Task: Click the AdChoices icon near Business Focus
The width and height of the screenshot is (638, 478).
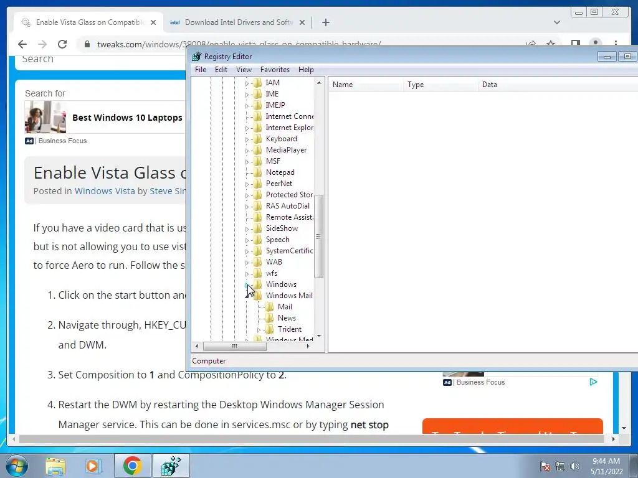Action: pyautogui.click(x=593, y=382)
